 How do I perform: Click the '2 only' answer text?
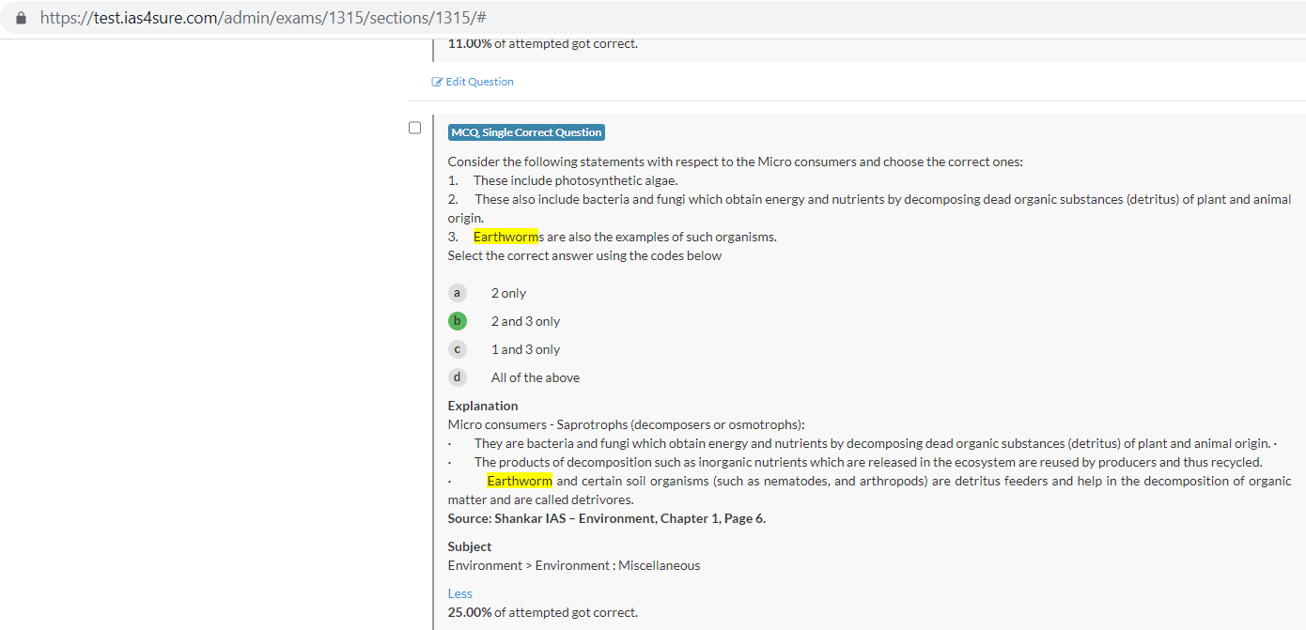pos(508,293)
